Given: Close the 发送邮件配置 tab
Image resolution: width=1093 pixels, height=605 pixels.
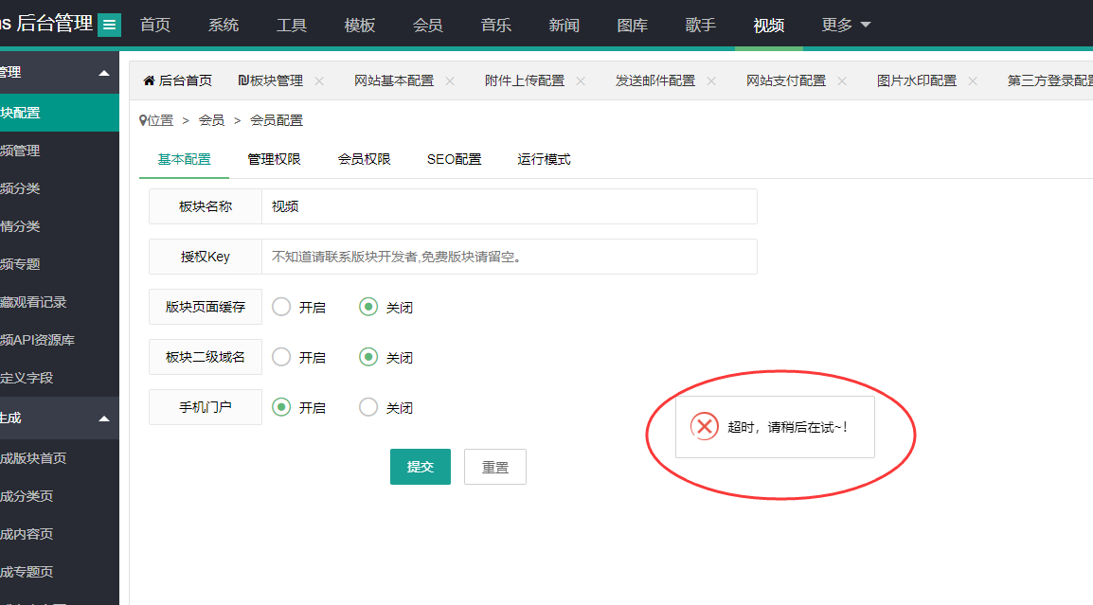Looking at the screenshot, I should pyautogui.click(x=711, y=81).
